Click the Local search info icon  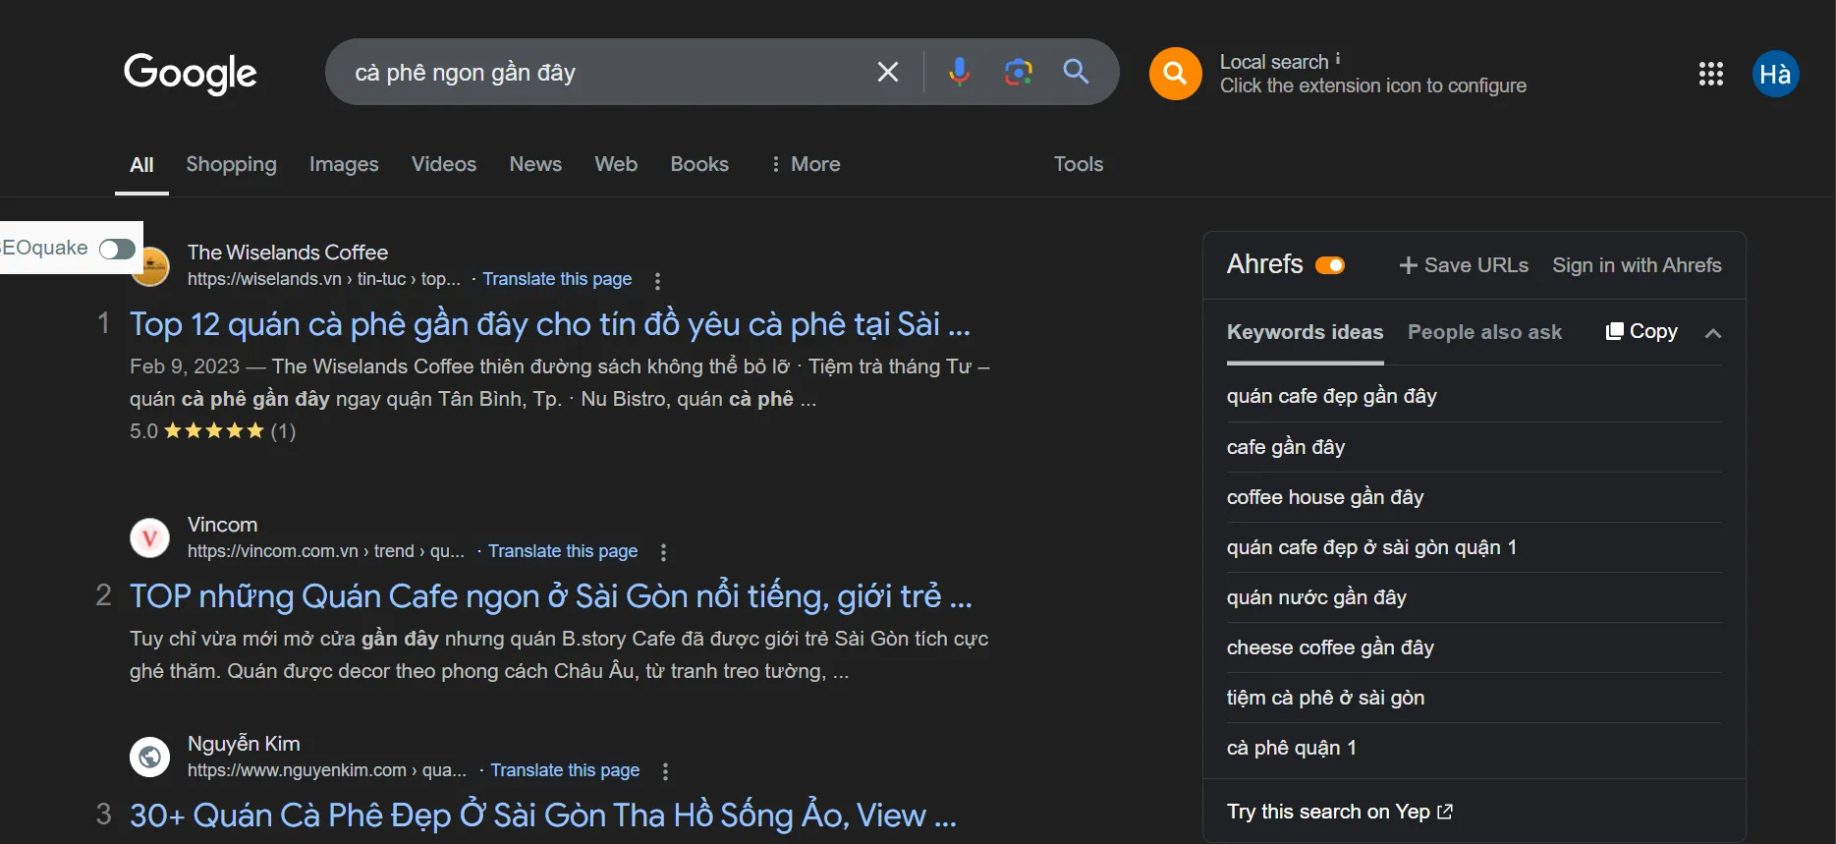coord(1337,59)
